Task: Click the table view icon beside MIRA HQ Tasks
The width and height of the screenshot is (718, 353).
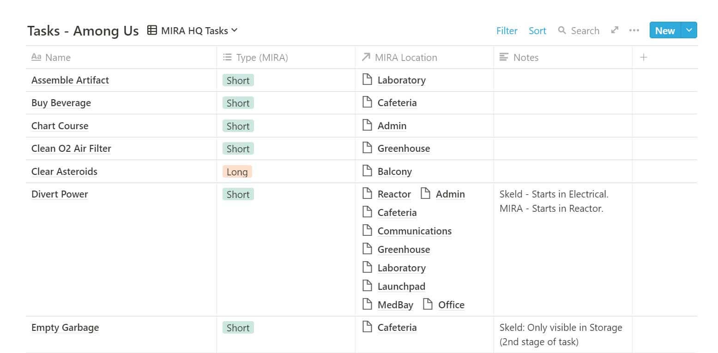Action: click(152, 30)
